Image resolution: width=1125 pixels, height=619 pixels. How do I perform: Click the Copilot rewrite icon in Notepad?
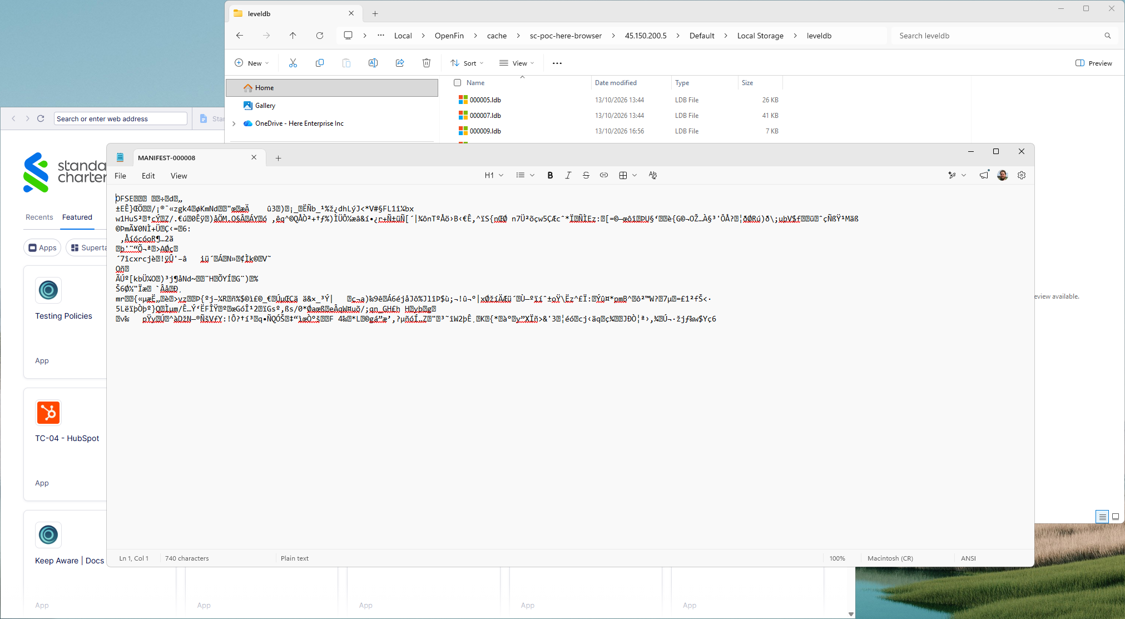click(952, 175)
